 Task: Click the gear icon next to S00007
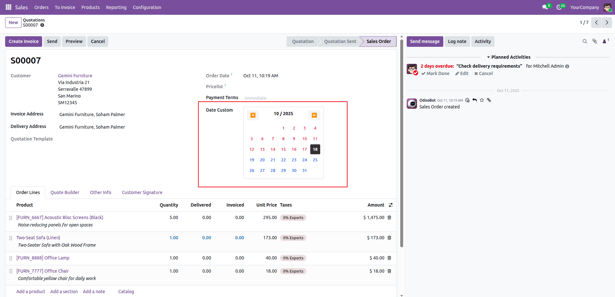click(x=43, y=25)
